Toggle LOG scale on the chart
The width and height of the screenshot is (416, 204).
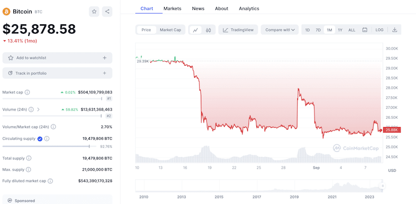379,30
